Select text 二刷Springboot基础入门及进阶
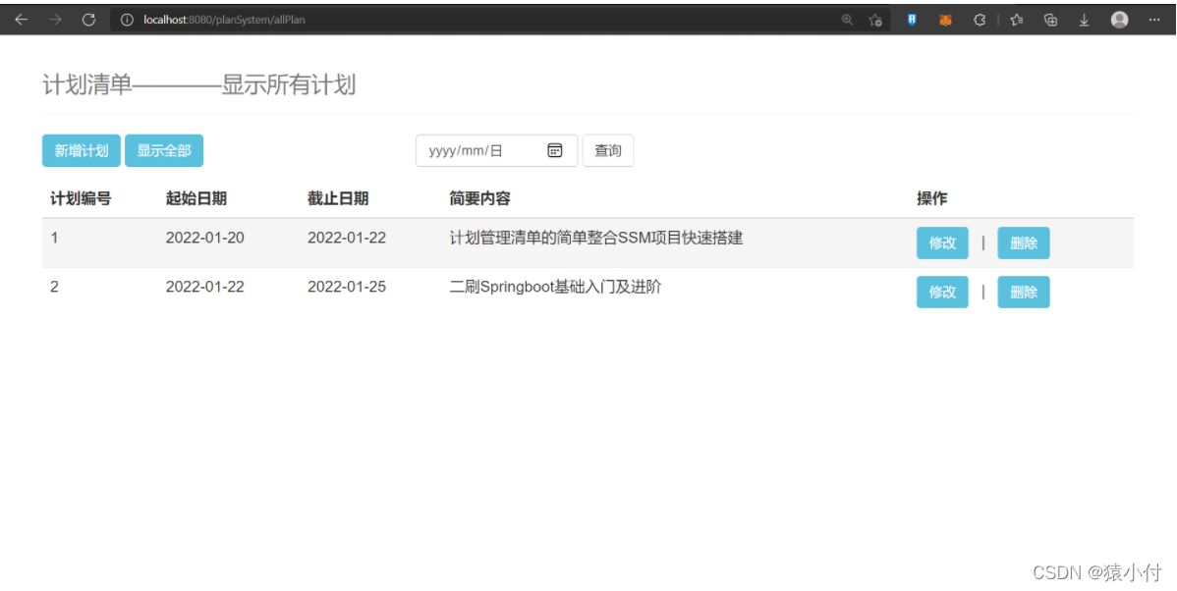This screenshot has height=591, width=1177. tap(555, 287)
